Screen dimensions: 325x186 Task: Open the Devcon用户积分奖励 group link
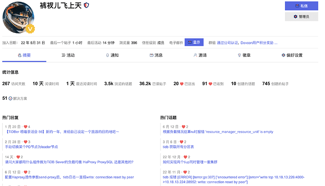point(257,43)
